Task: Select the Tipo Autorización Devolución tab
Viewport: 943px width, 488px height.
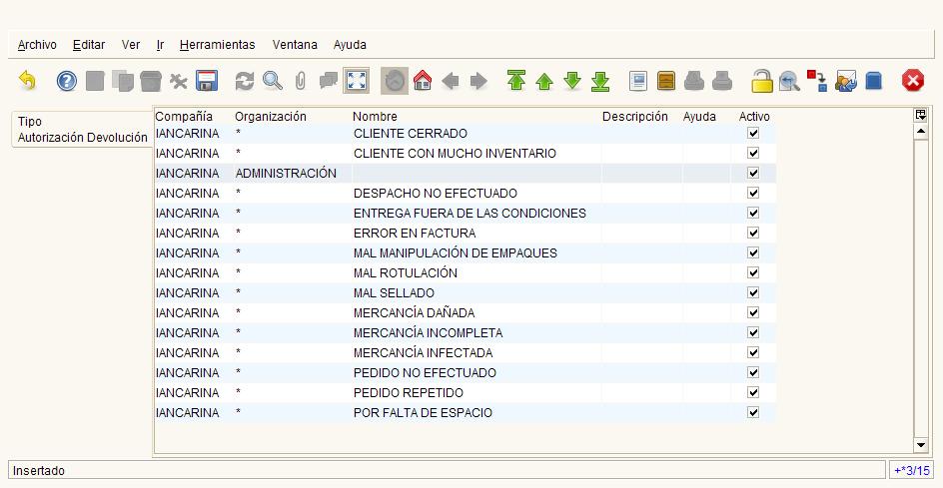Action: tap(82, 129)
